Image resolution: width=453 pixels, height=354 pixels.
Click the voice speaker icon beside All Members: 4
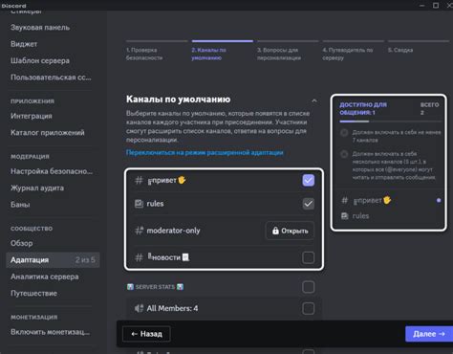point(139,308)
